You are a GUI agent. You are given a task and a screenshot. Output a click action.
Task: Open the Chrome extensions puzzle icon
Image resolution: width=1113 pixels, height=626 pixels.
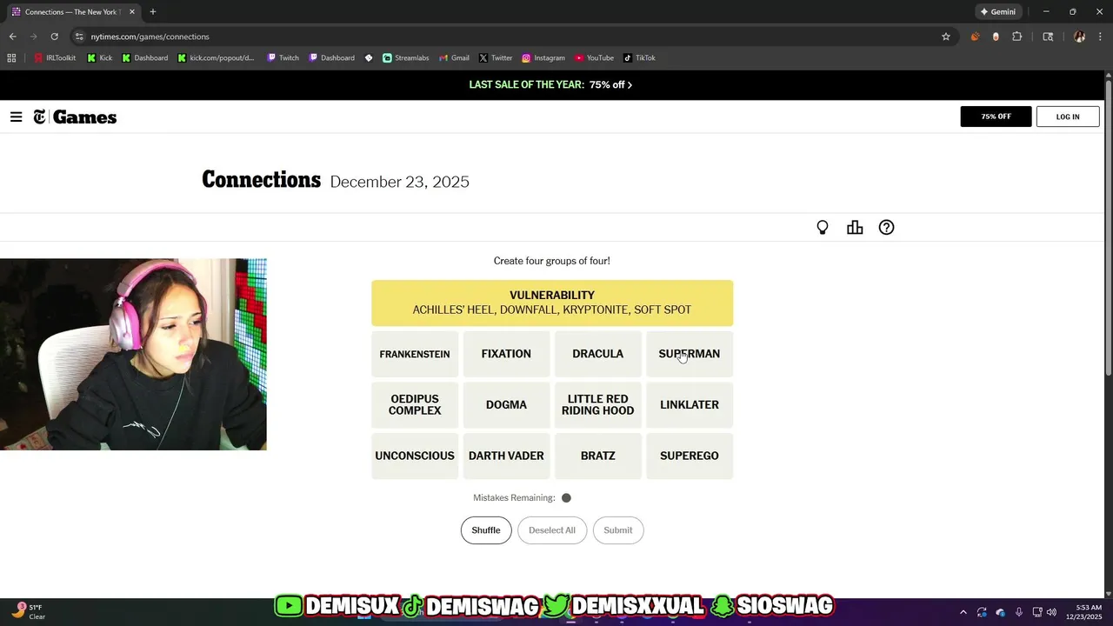pos(1017,37)
